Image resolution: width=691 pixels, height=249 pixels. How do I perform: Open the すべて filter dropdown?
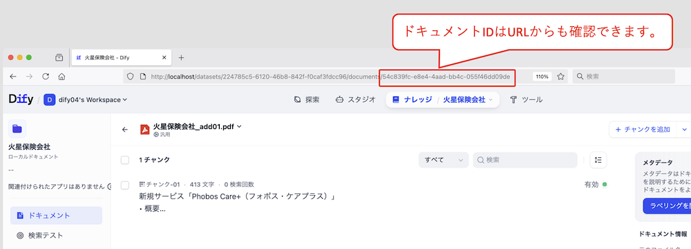pyautogui.click(x=444, y=160)
